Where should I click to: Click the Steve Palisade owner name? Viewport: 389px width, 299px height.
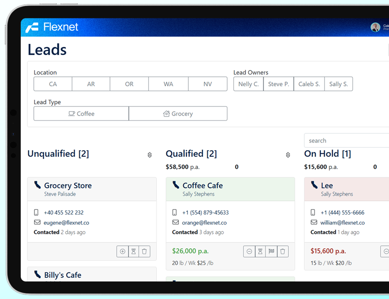[60, 194]
